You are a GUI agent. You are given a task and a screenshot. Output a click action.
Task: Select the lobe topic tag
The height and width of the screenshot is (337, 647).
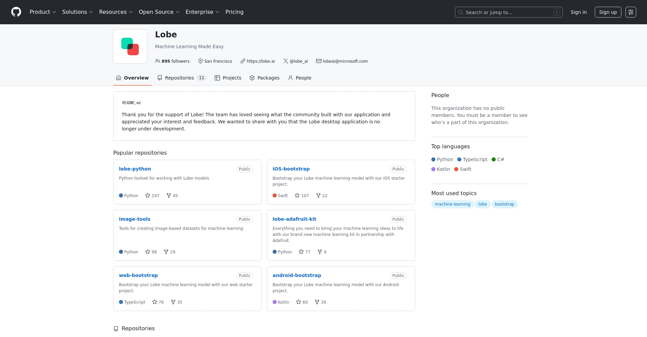click(483, 204)
